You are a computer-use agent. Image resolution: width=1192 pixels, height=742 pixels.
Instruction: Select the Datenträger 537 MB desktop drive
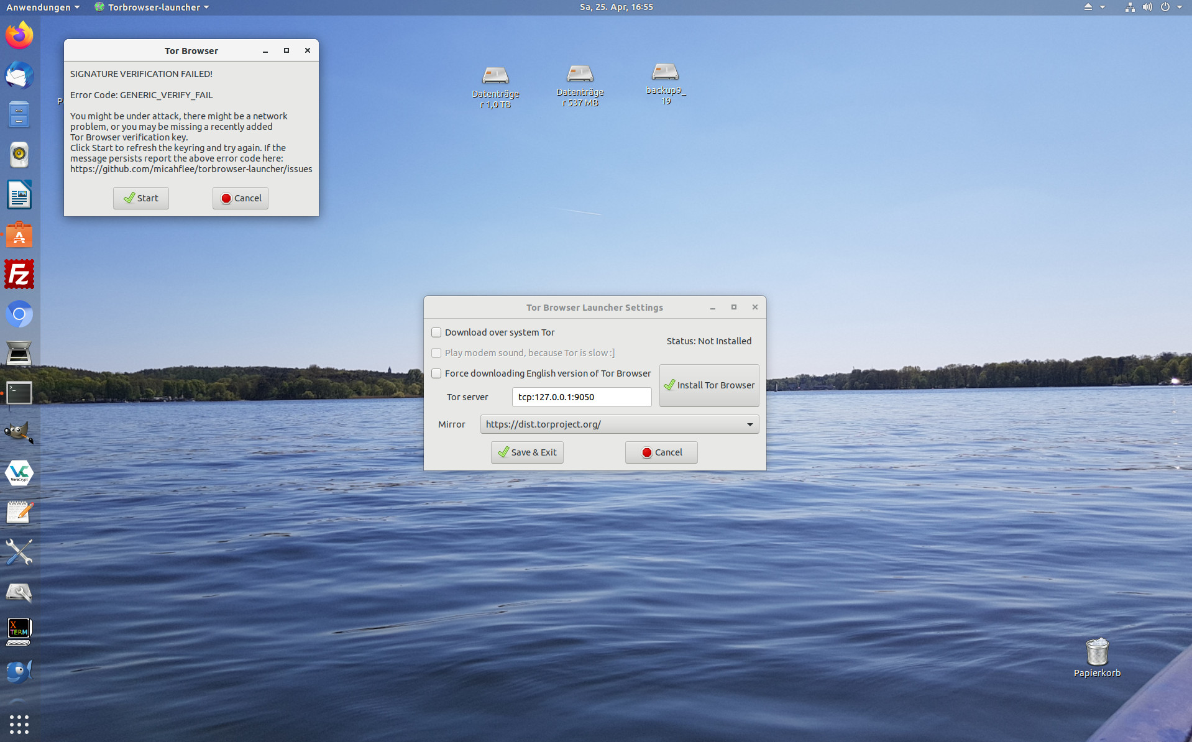tap(580, 86)
